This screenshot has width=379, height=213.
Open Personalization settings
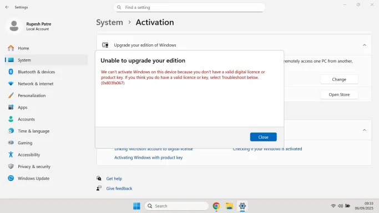[46, 95]
